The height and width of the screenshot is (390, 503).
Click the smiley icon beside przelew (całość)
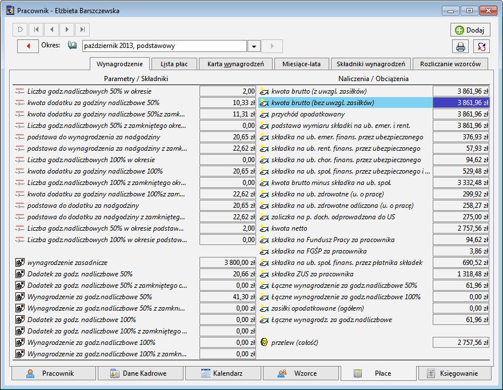[x=264, y=342]
